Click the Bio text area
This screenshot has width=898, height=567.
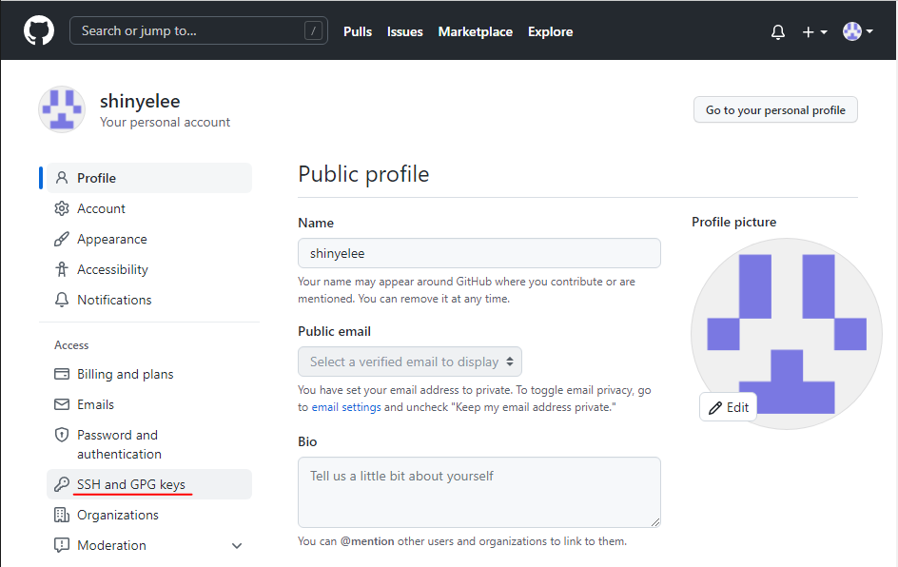point(479,493)
